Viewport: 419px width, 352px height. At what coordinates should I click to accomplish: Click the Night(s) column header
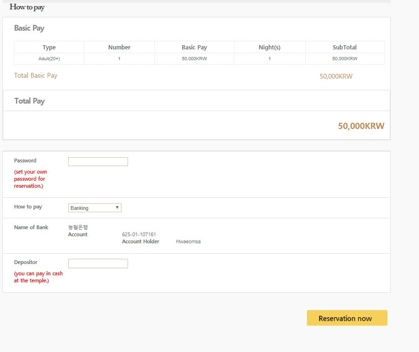269,48
